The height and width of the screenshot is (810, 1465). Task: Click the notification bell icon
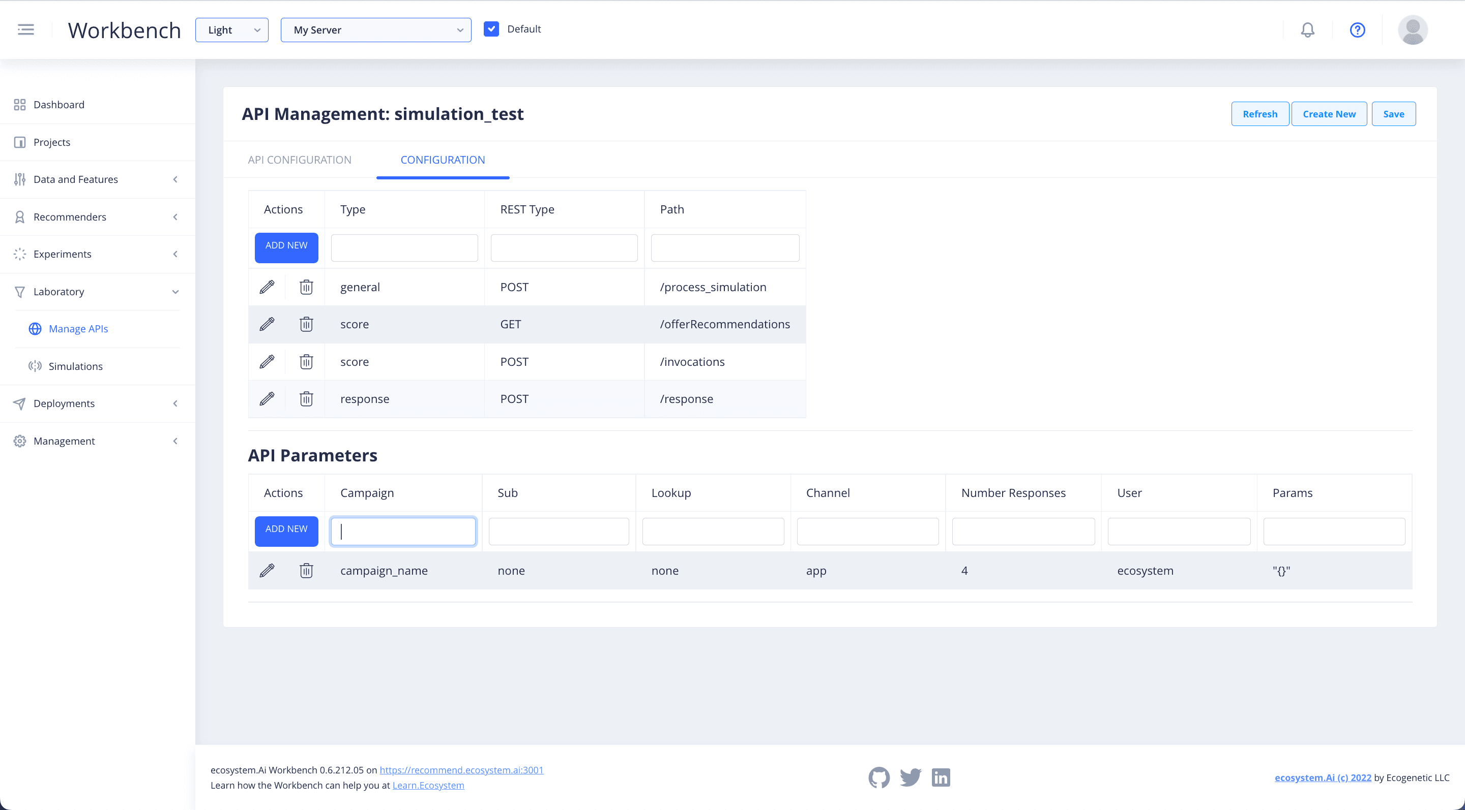1307,29
